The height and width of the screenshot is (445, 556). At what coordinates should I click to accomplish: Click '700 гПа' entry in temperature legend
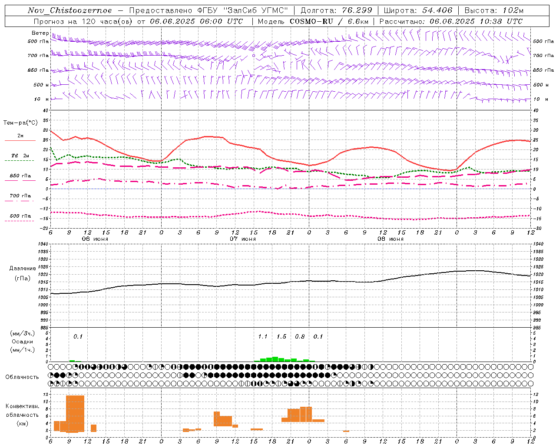20,196
